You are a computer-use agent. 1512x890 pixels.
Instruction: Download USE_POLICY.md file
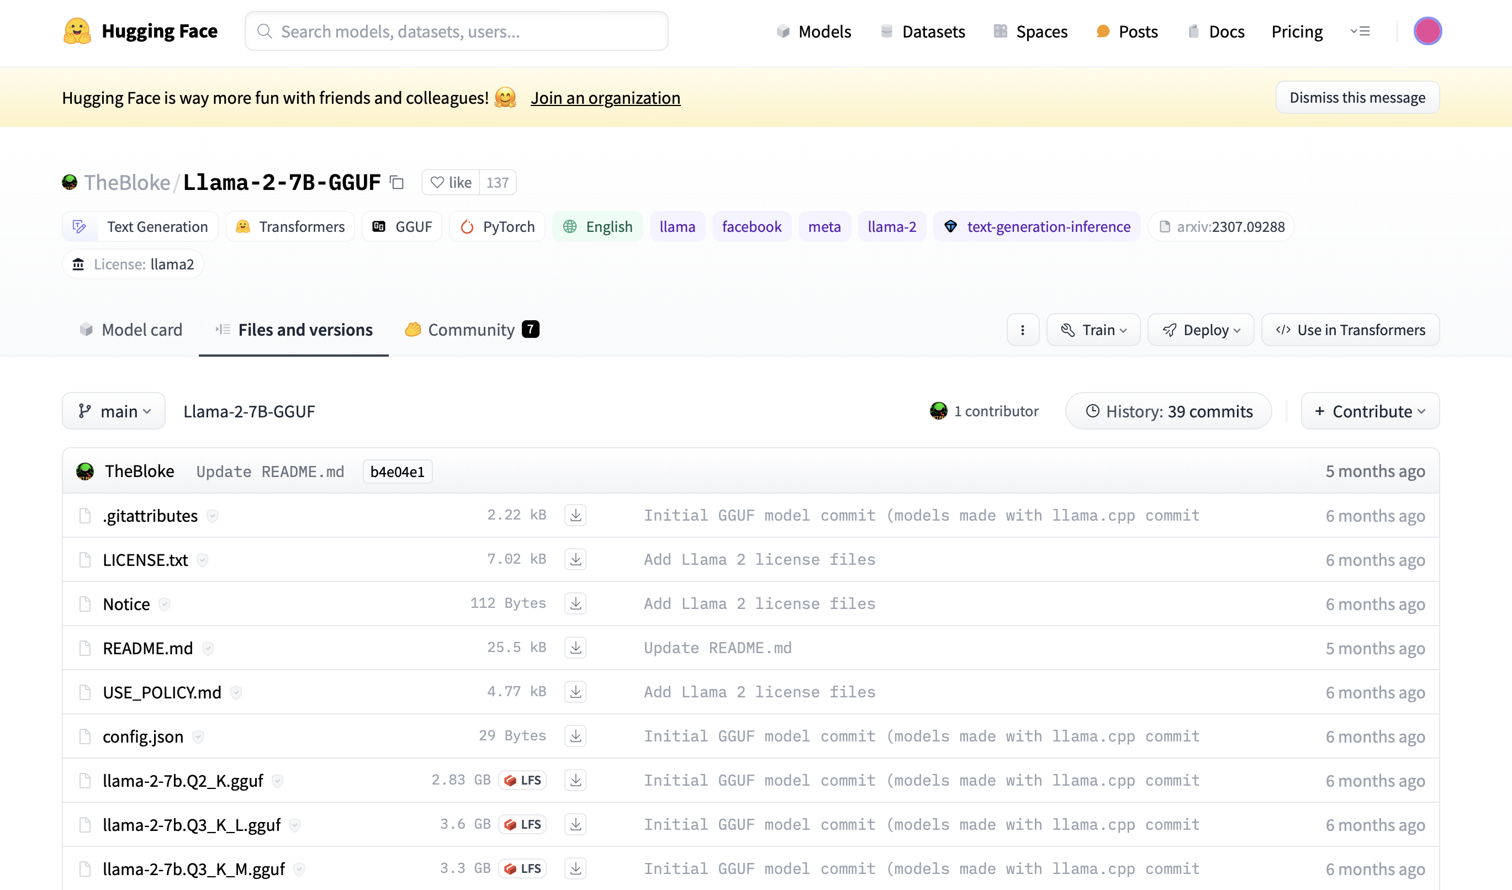[575, 692]
